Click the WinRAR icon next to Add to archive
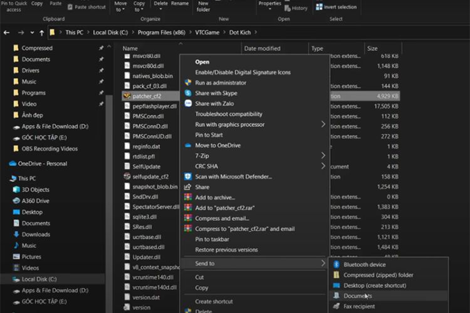 [188, 197]
